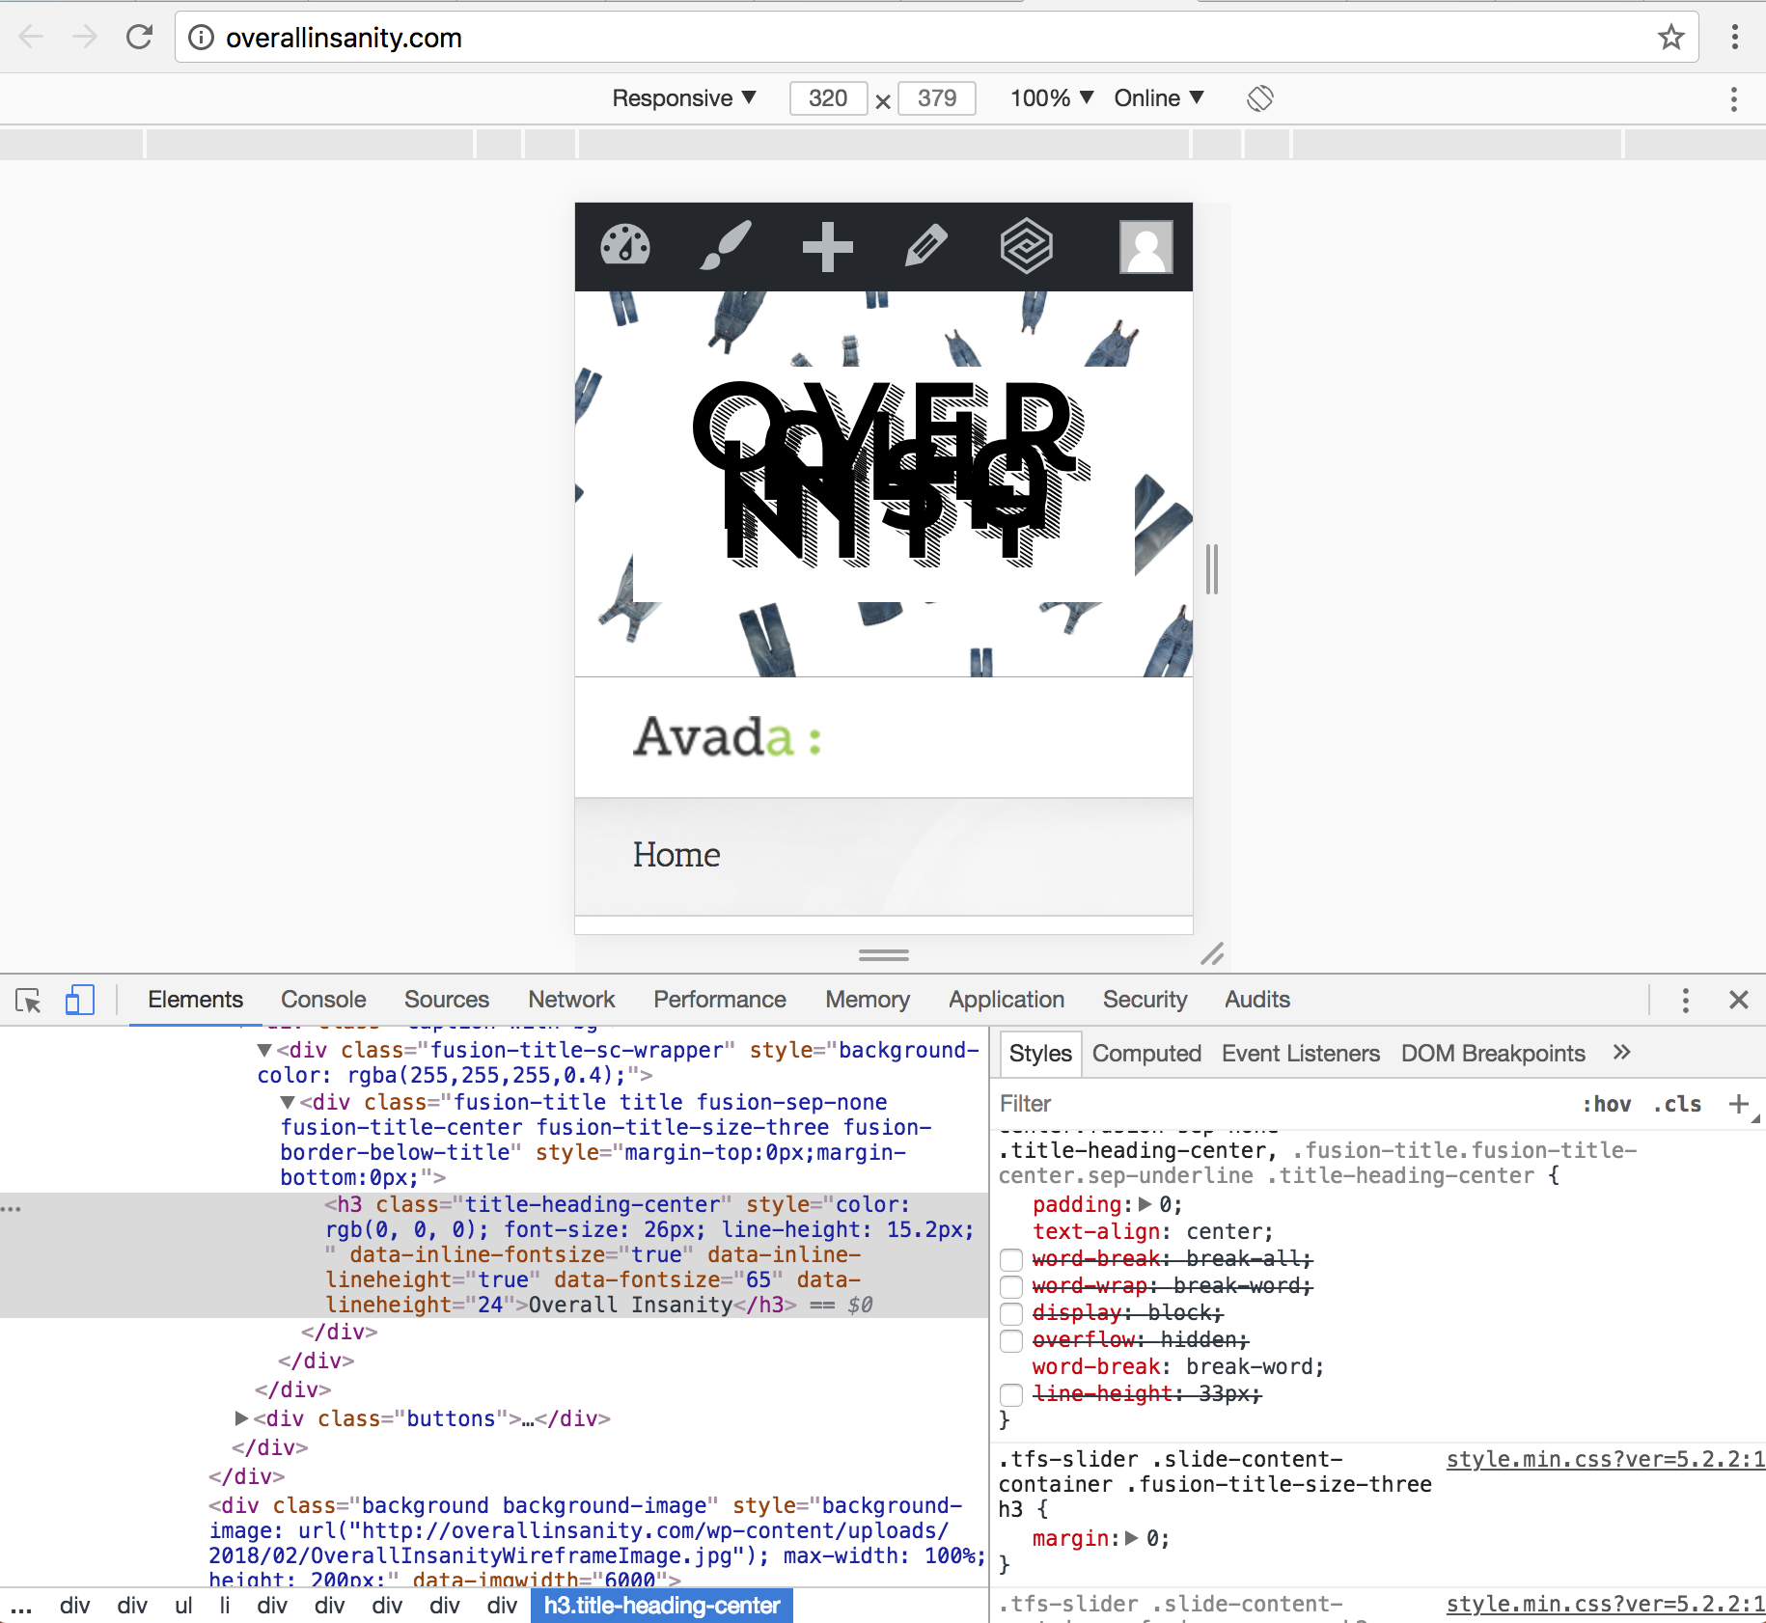This screenshot has width=1766, height=1623.
Task: Open the Customize paintbrush icon
Action: pyautogui.click(x=726, y=246)
